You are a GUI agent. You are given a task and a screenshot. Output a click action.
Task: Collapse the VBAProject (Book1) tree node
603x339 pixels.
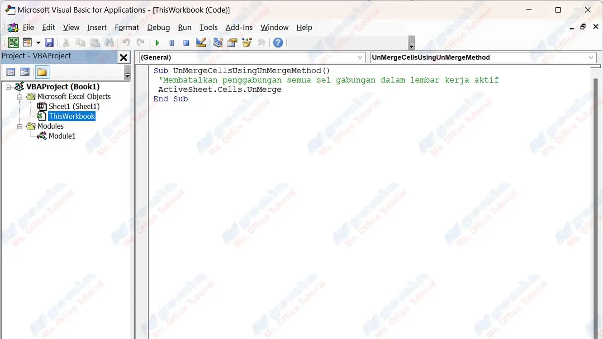9,87
